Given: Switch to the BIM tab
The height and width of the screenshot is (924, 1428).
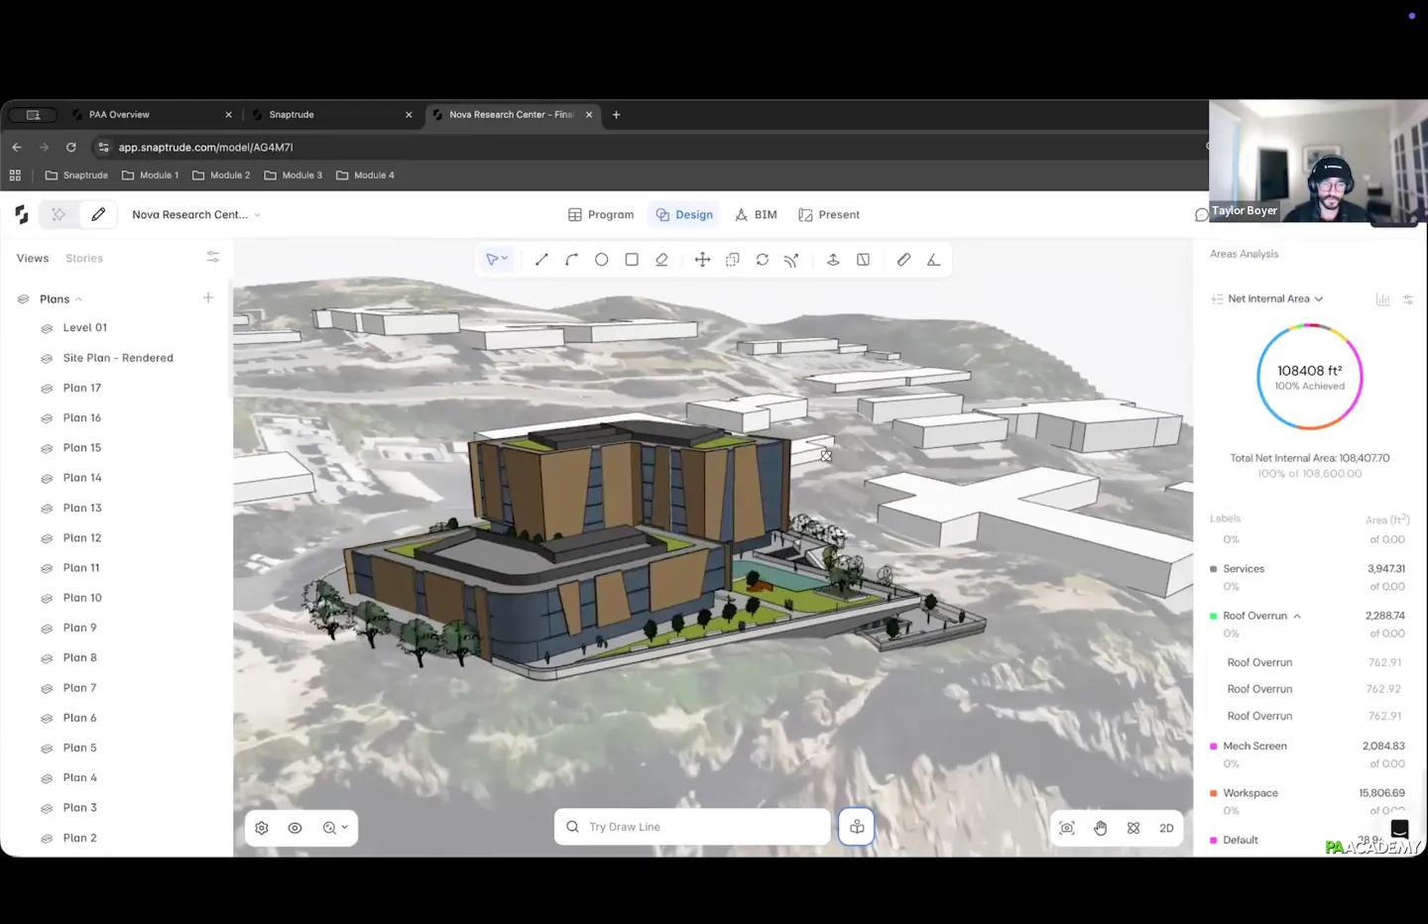Looking at the screenshot, I should [756, 214].
